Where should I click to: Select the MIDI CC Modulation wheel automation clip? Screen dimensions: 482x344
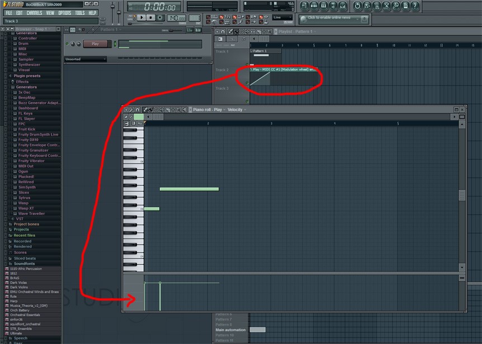tap(283, 76)
